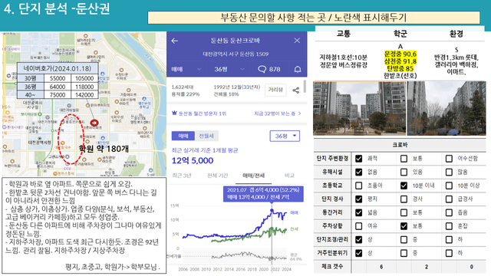
Task: Follow the 지금 32명이 보는 중 link
Action: pyautogui.click(x=277, y=113)
